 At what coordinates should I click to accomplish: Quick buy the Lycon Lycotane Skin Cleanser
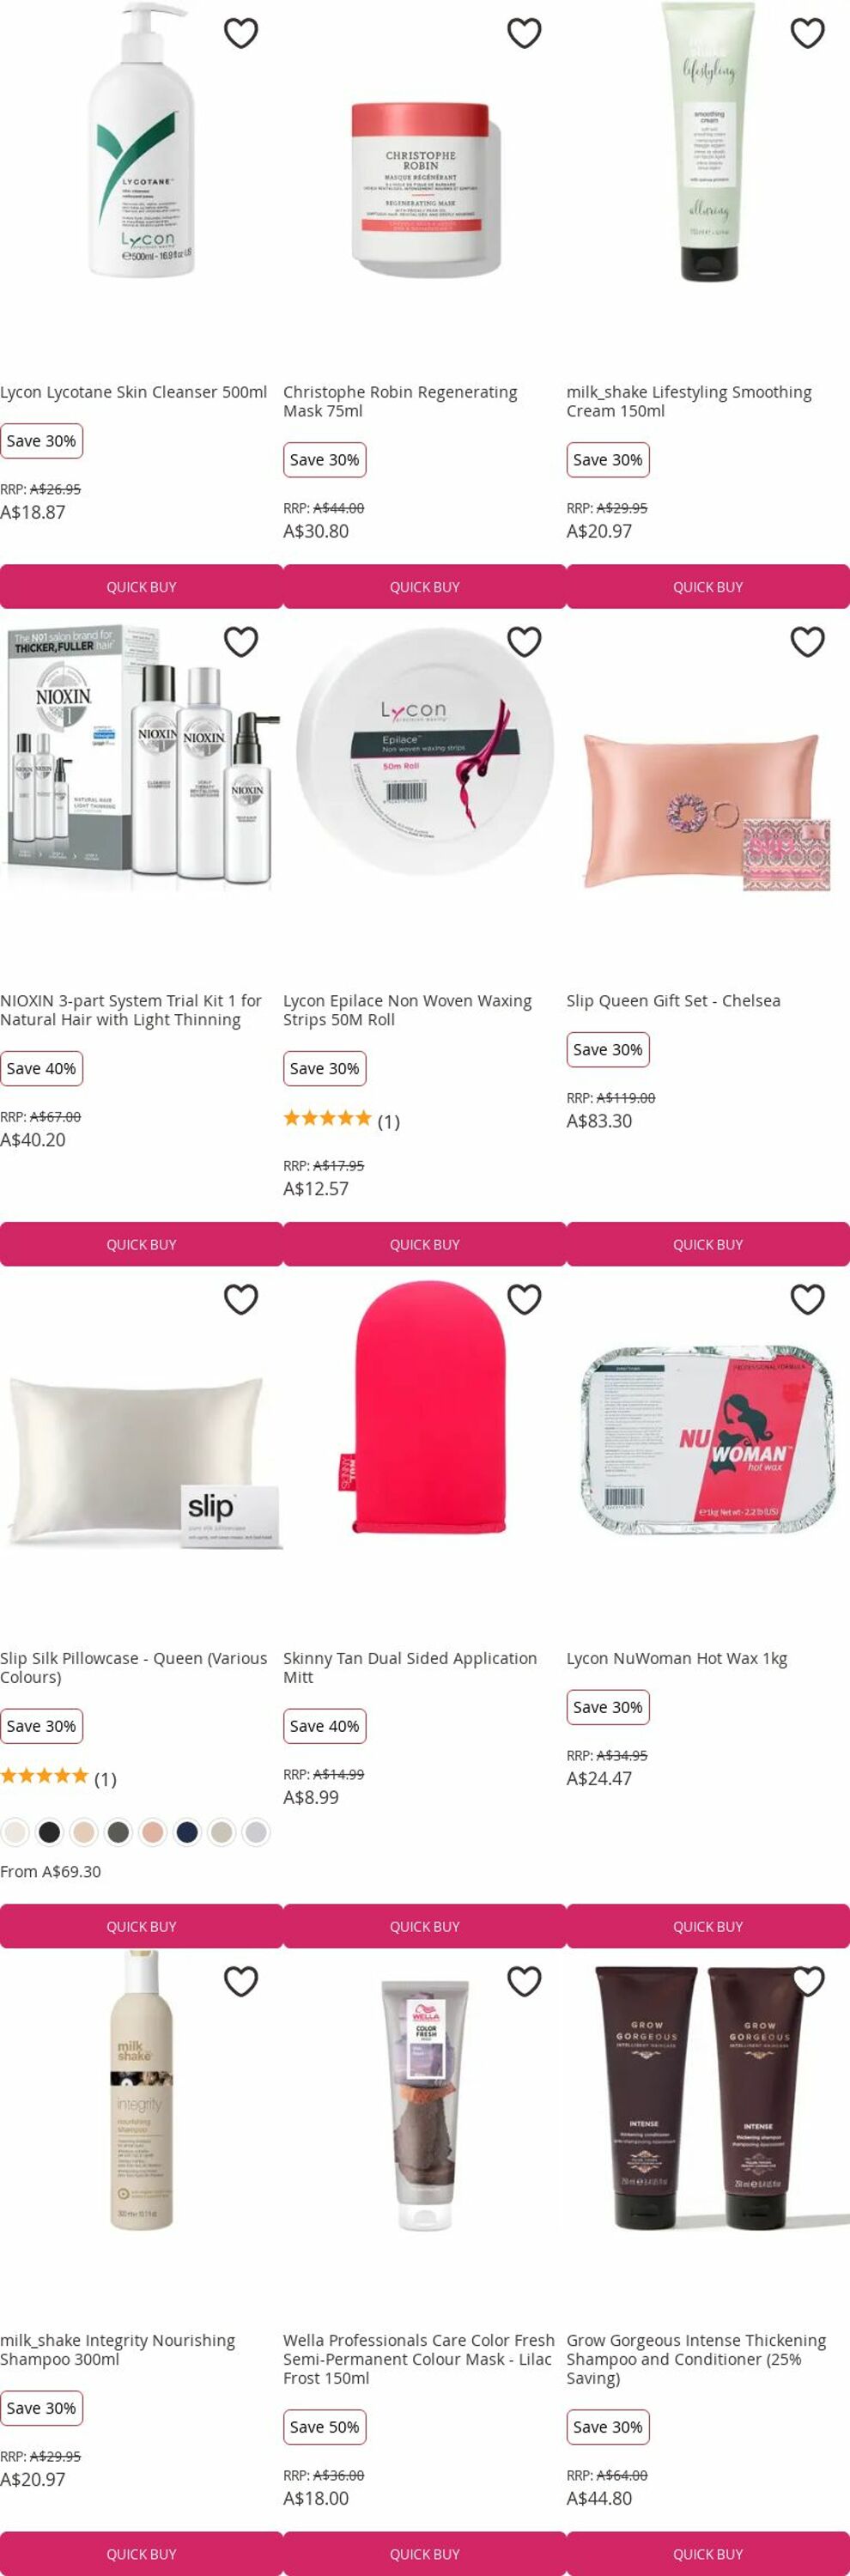141,587
